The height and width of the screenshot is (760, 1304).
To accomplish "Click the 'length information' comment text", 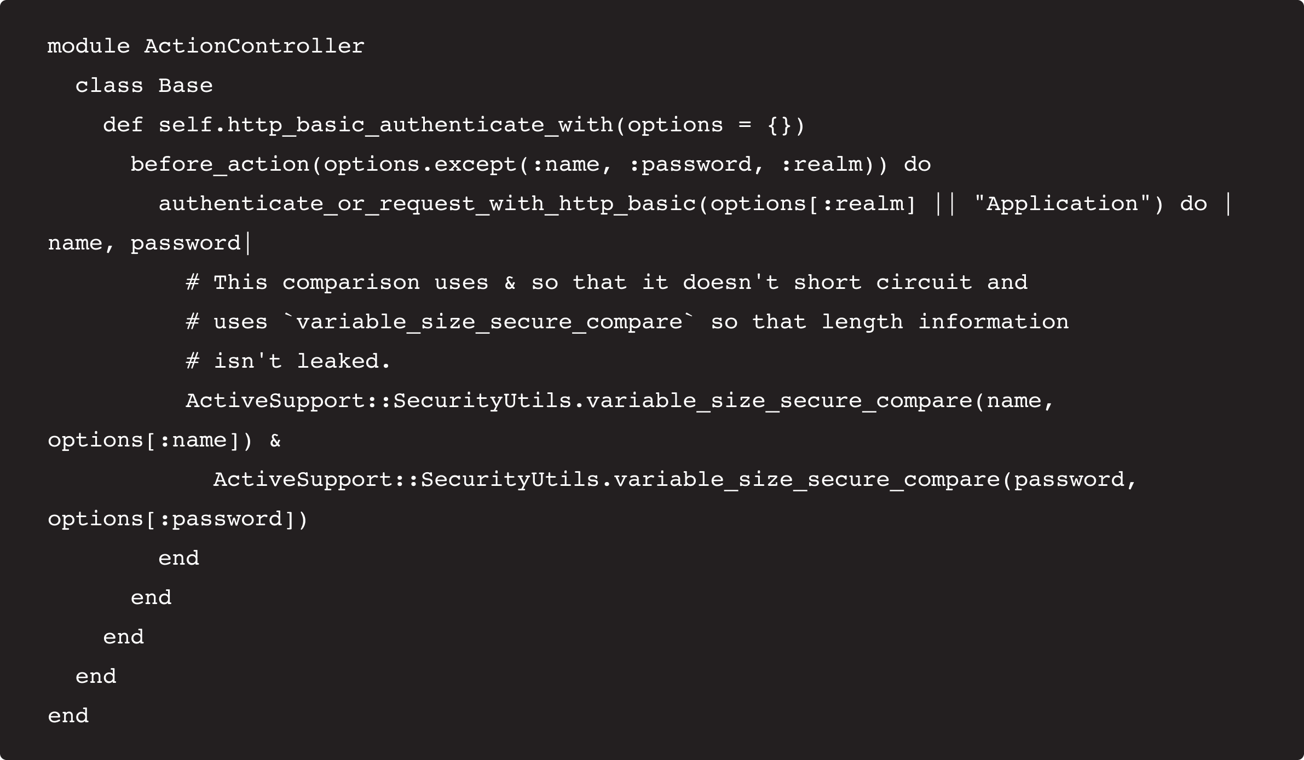I will tap(945, 322).
